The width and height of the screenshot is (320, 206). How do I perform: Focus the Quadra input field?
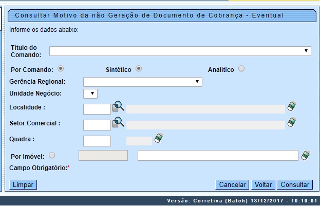tap(97, 141)
